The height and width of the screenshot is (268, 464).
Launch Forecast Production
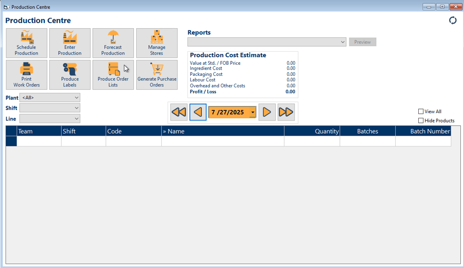click(113, 43)
